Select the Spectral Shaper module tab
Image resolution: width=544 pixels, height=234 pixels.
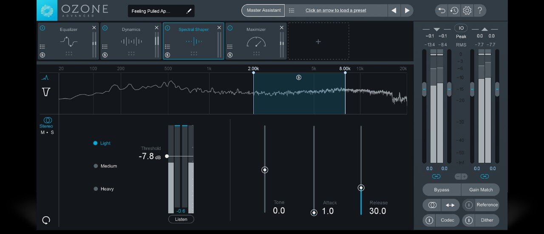tap(193, 41)
